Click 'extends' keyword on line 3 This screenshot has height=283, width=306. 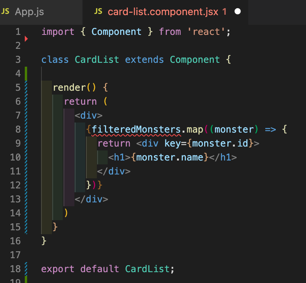[144, 60]
